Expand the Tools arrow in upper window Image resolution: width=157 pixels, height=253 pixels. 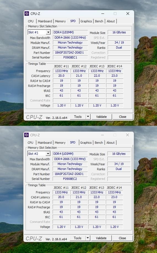tap(88, 116)
